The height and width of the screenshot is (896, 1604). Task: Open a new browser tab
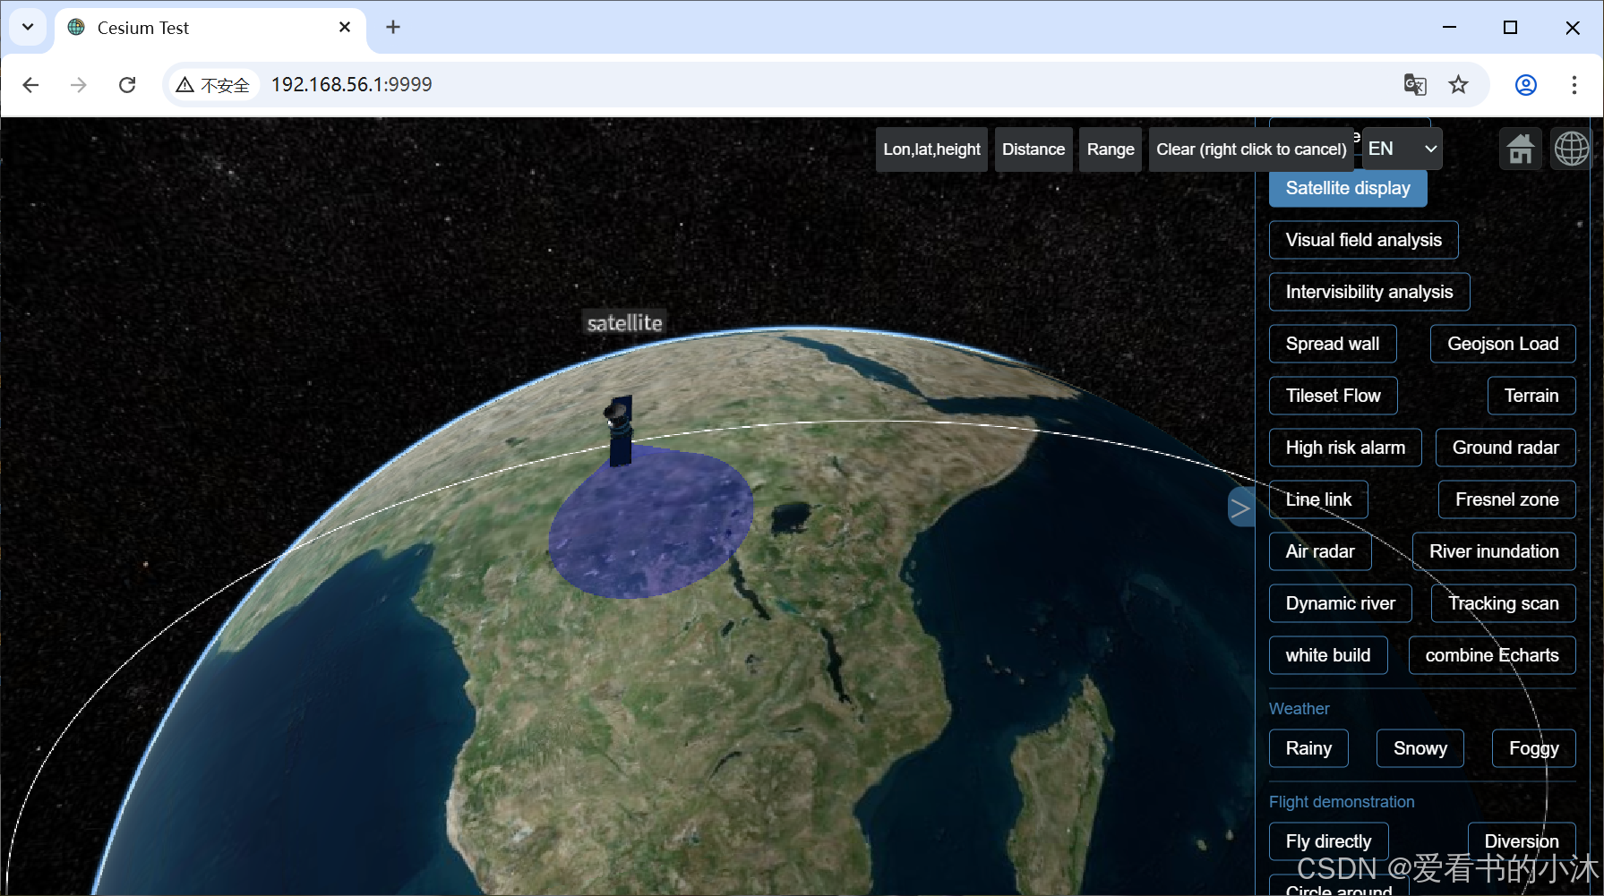pyautogui.click(x=393, y=28)
